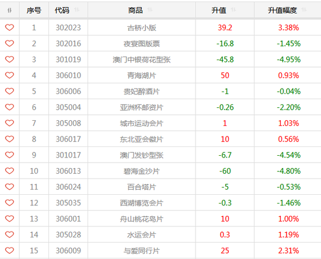Click the -60 appreciation value
Viewport: 321px width, 259px height.
pyautogui.click(x=225, y=171)
